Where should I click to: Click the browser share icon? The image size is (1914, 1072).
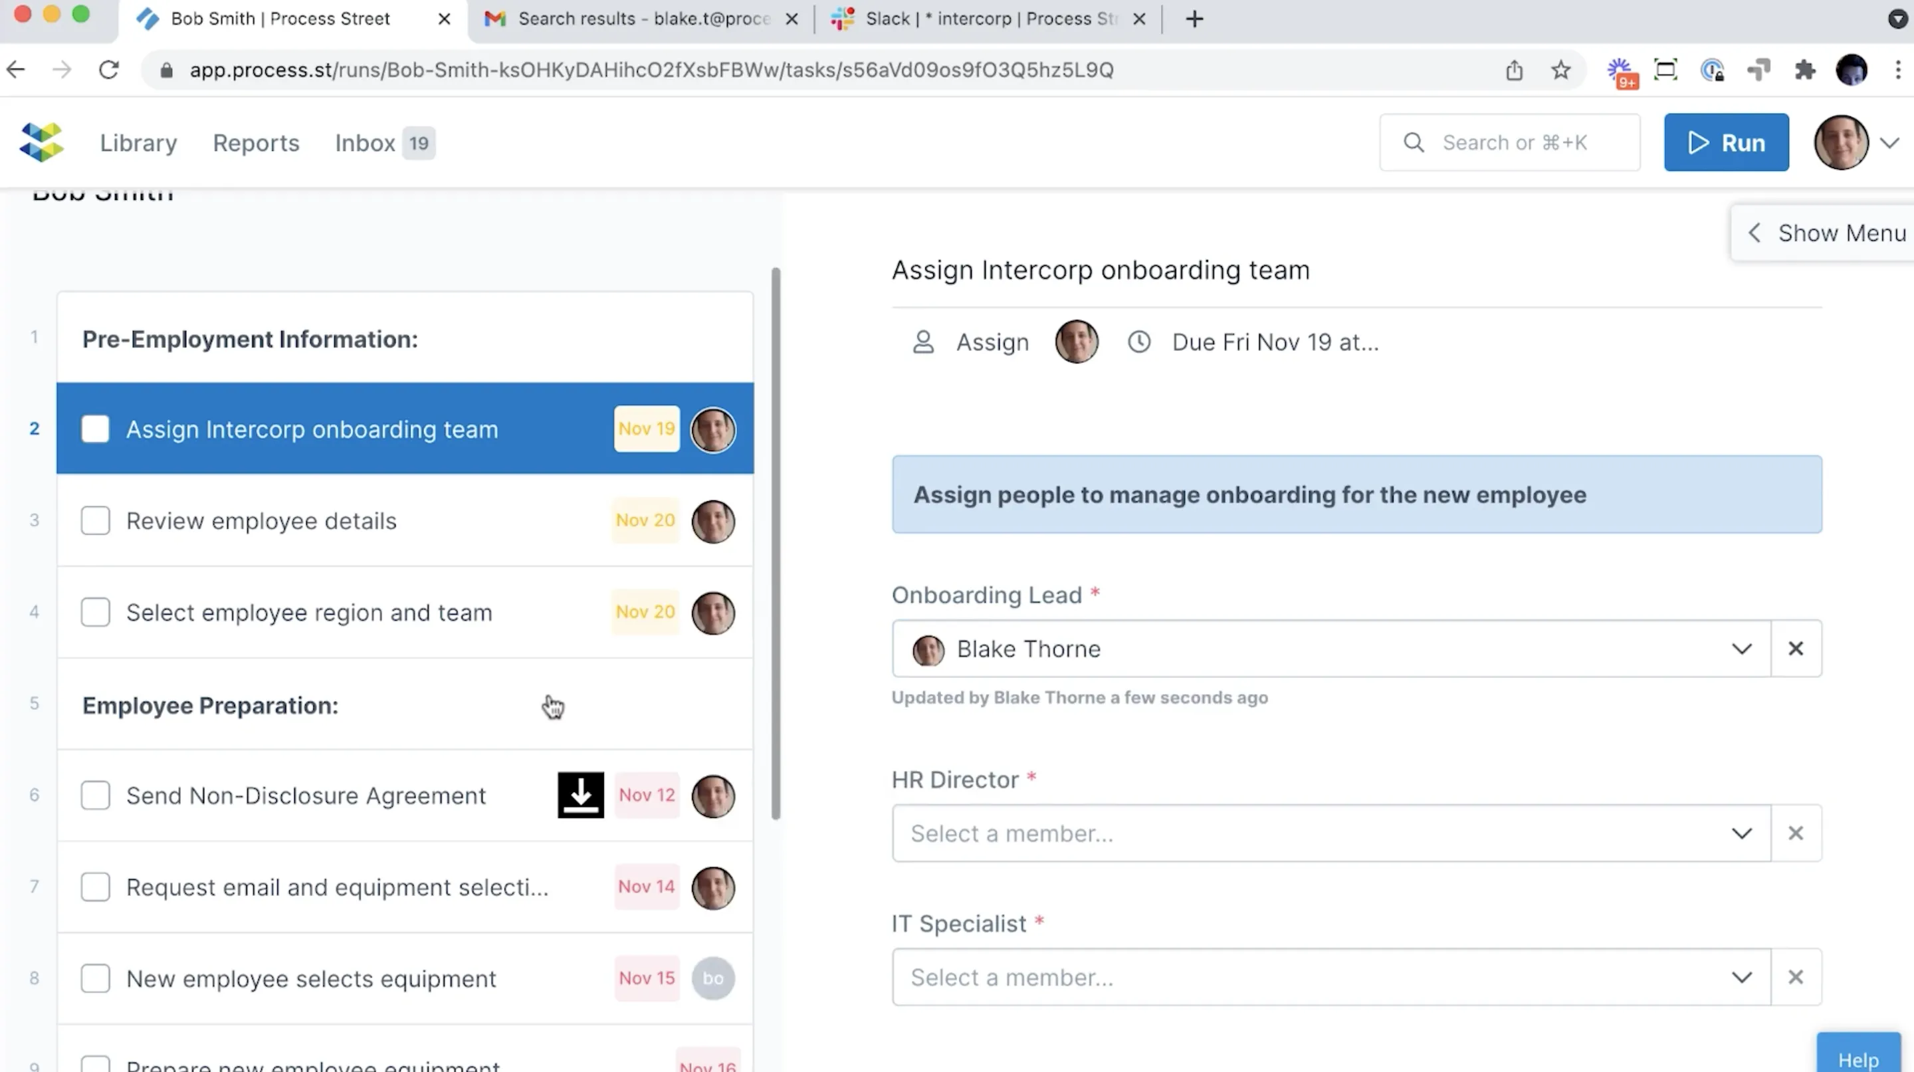coord(1515,70)
